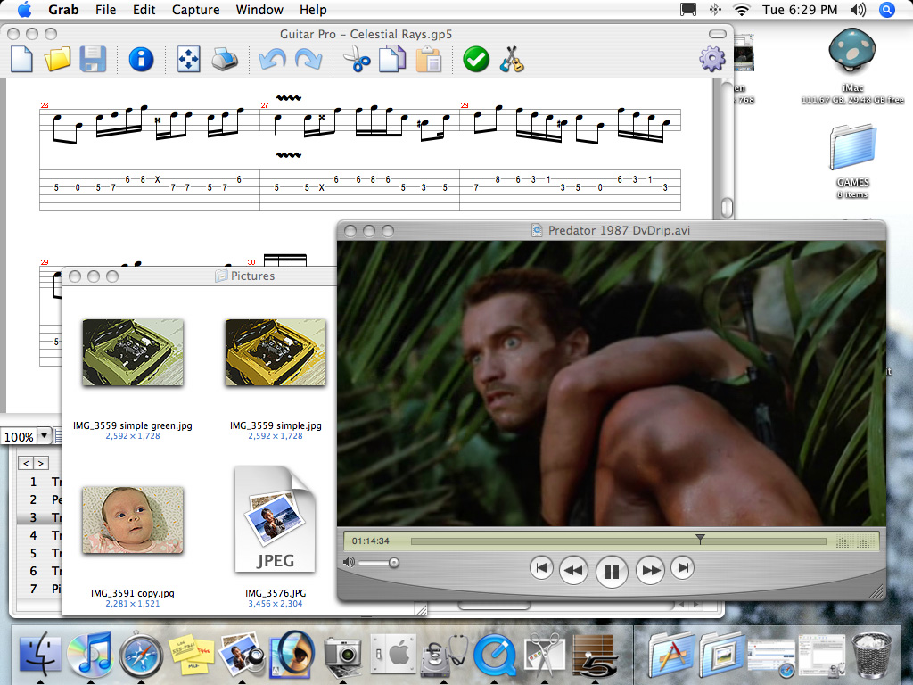The image size is (913, 685).
Task: Fast forward the QuickTime movie
Action: coord(650,570)
